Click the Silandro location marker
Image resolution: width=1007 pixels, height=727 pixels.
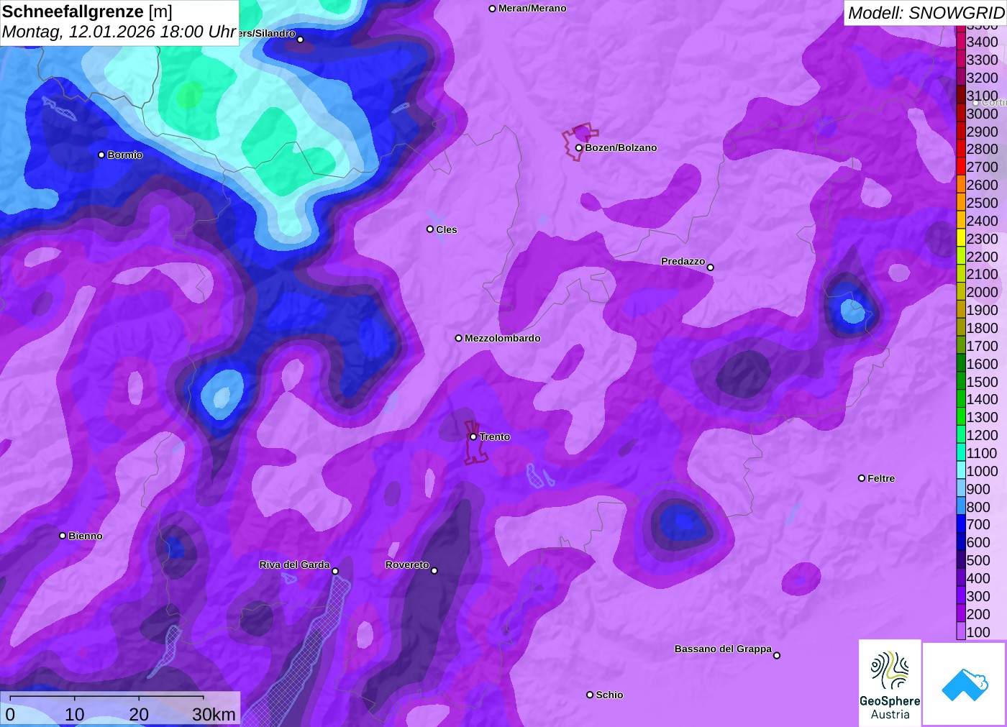tap(301, 40)
